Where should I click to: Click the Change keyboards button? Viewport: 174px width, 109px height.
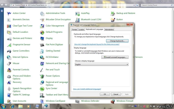click(117, 41)
